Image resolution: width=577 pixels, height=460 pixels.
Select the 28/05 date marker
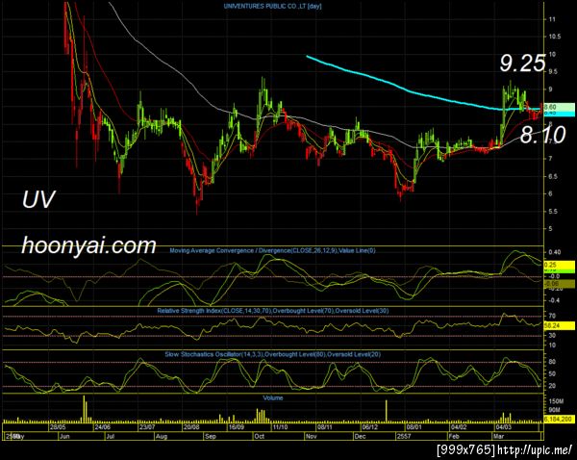coord(58,427)
